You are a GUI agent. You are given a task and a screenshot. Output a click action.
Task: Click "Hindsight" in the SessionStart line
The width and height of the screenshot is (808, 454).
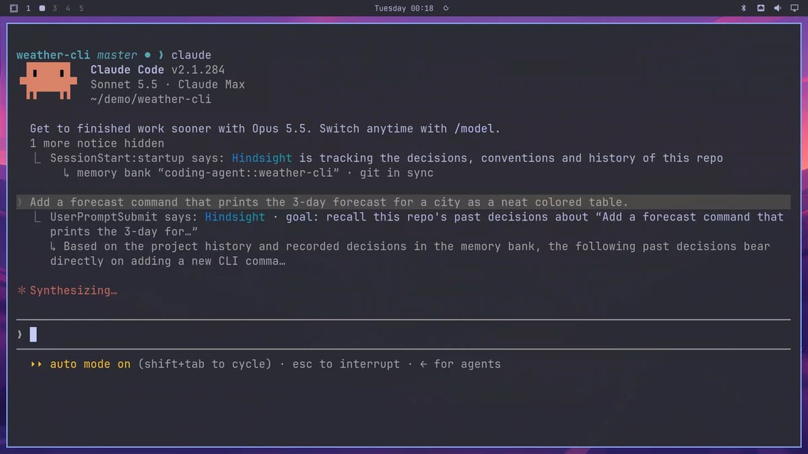(262, 158)
